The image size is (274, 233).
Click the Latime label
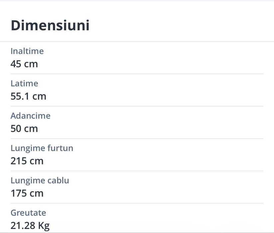pyautogui.click(x=24, y=84)
